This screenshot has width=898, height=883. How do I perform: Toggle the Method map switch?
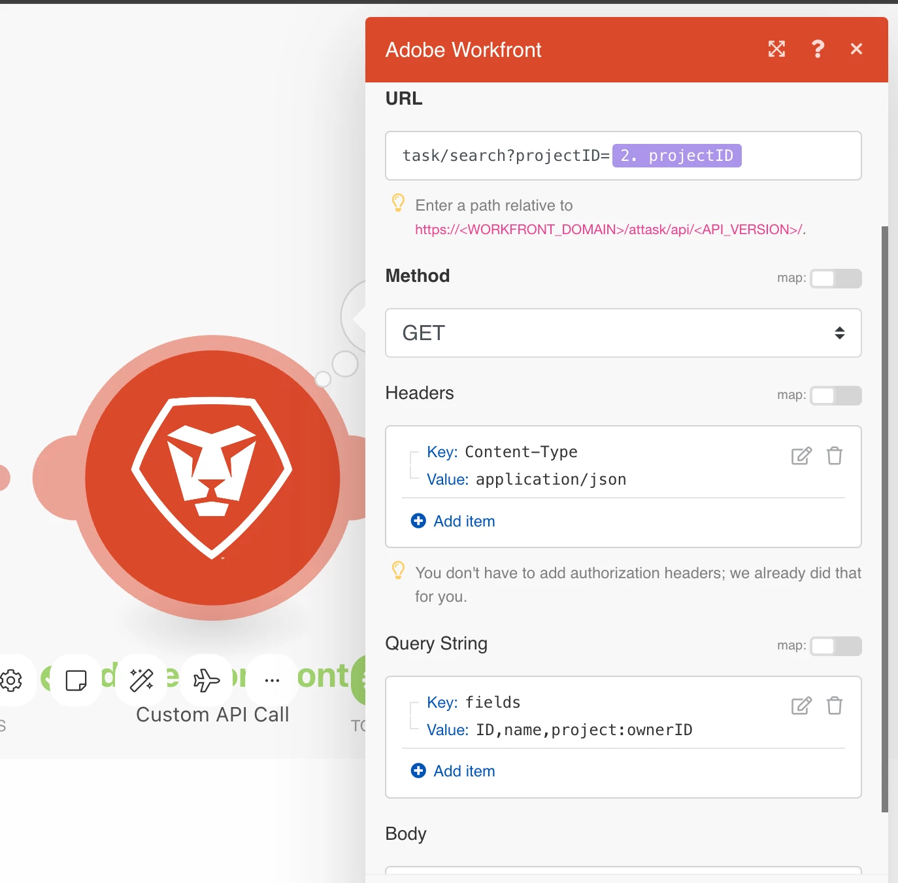click(x=836, y=279)
